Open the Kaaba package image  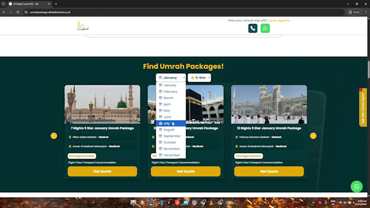click(205, 104)
